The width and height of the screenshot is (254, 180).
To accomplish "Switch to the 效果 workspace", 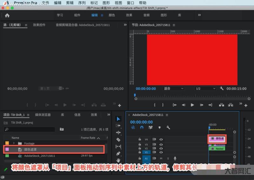I will (x=129, y=15).
